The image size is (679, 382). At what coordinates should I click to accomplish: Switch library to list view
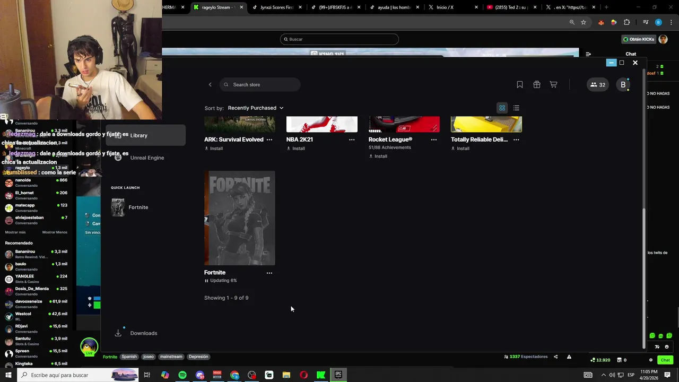click(x=516, y=108)
